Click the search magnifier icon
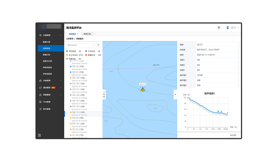The image size is (277, 166). pos(93,45)
